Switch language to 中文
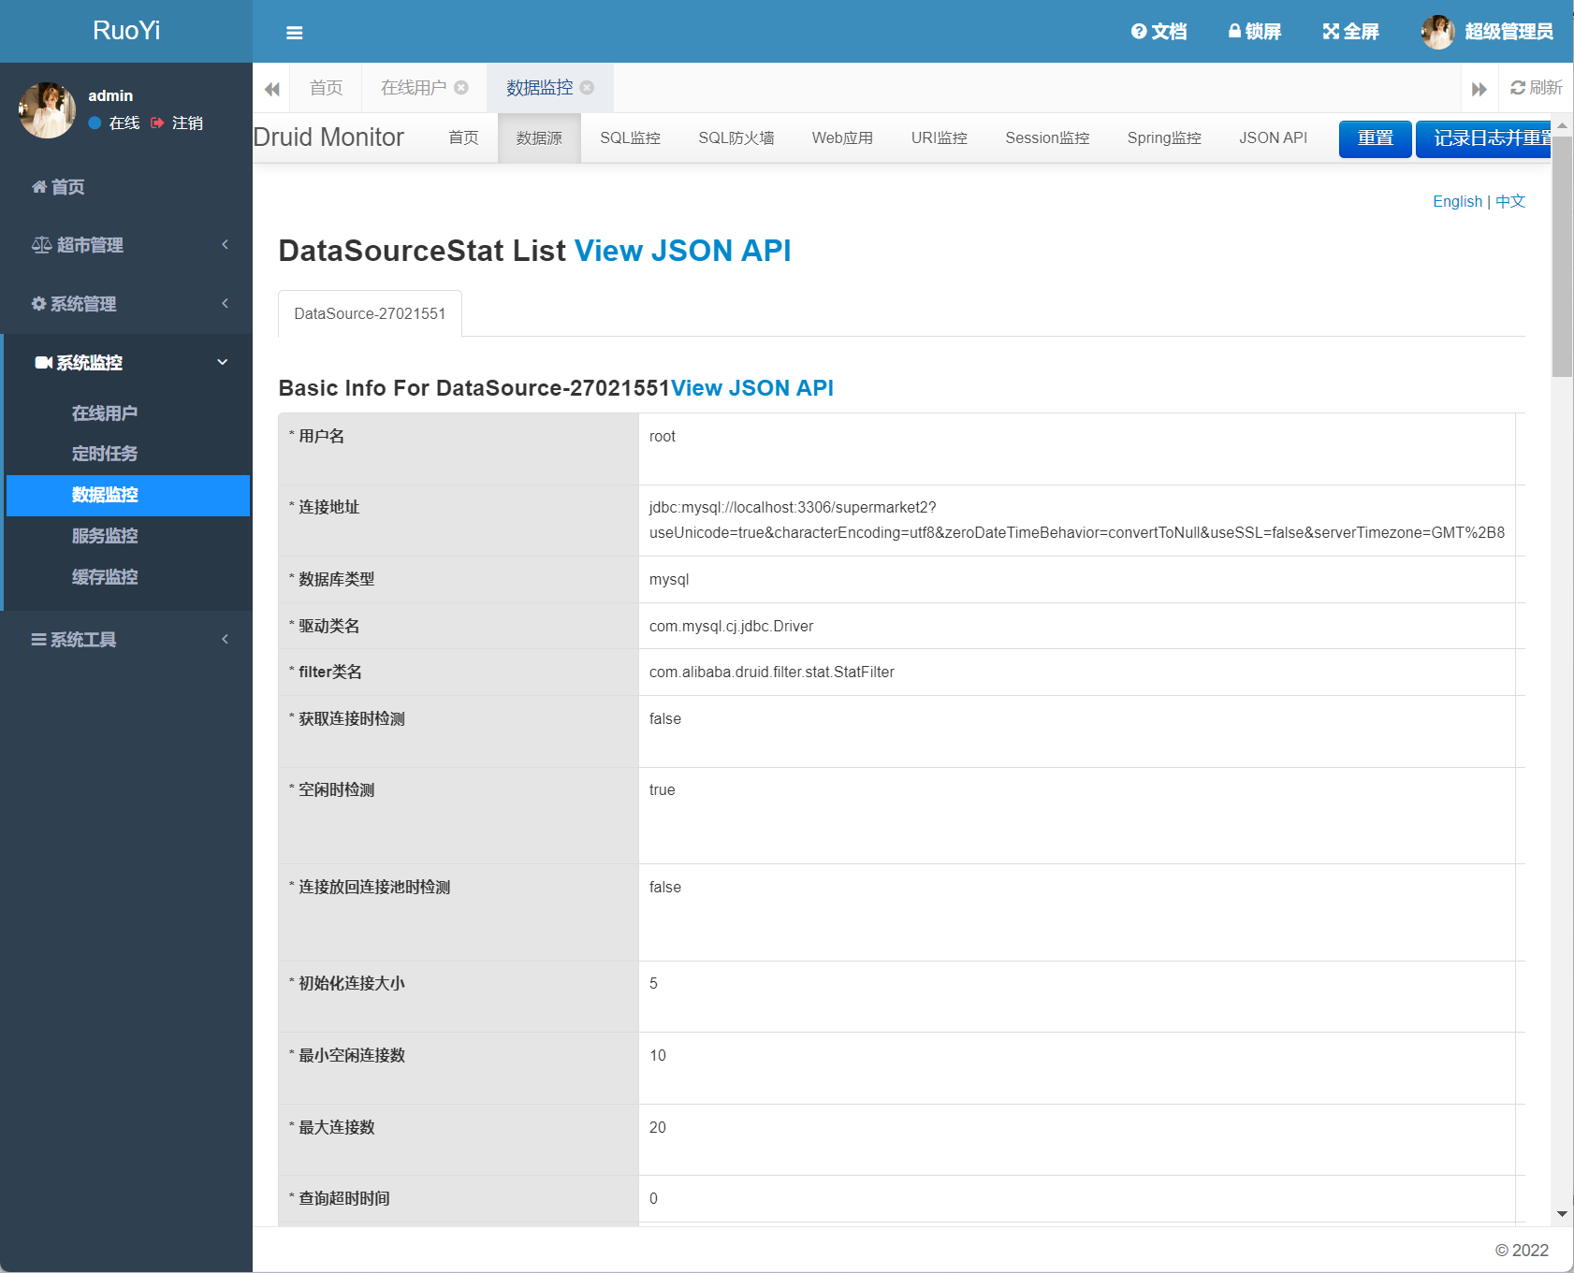 [x=1510, y=202]
